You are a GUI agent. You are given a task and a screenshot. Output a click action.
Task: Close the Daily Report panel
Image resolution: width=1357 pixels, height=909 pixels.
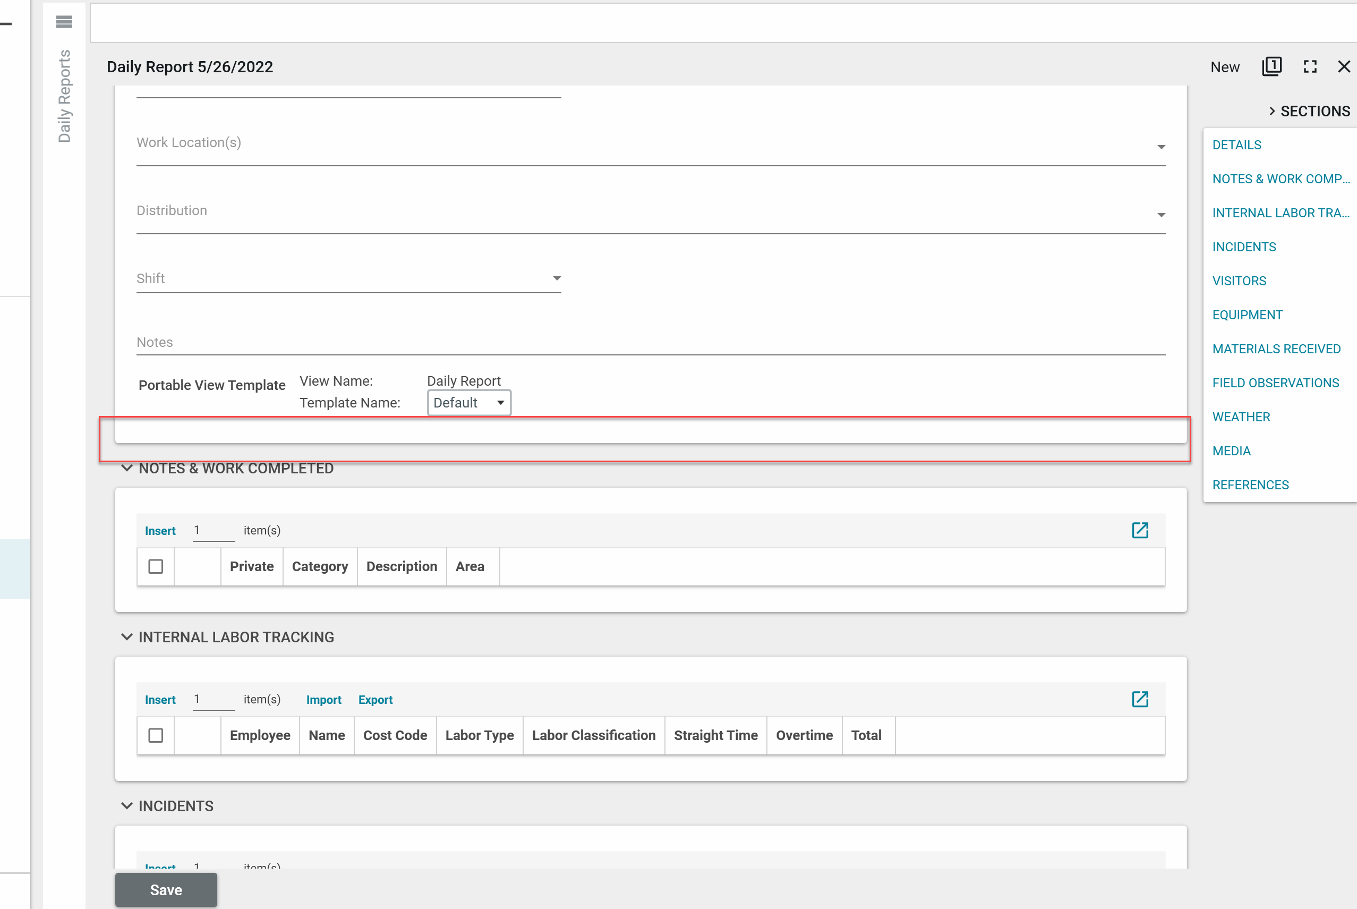pos(1344,66)
